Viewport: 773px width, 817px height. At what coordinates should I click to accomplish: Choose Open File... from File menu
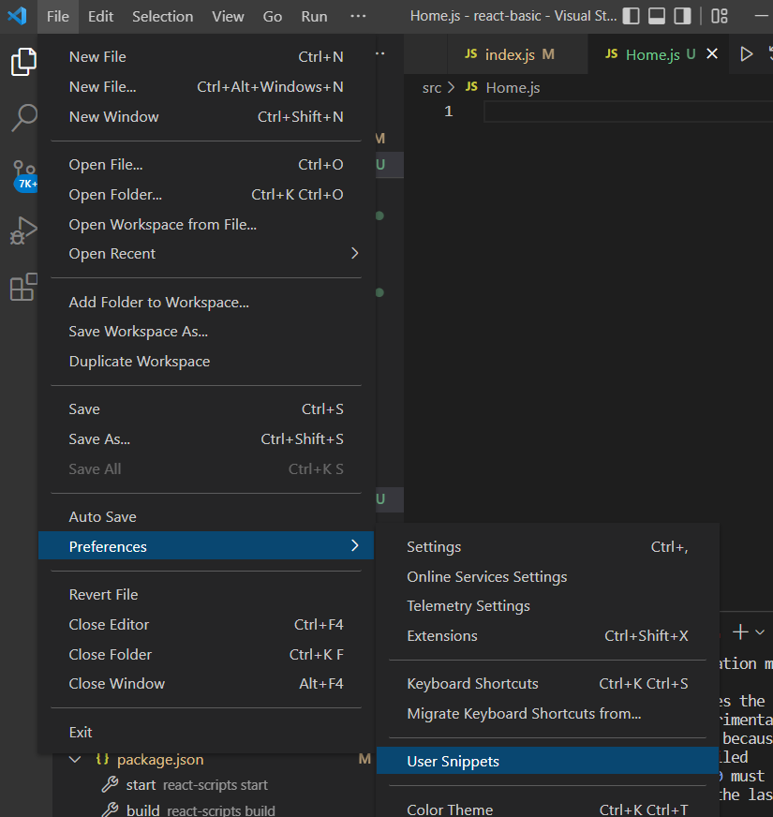point(206,165)
